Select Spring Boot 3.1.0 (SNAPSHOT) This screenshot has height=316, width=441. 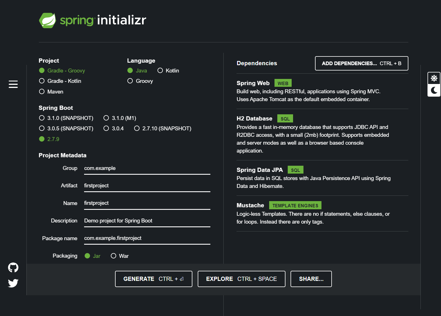[x=66, y=118]
